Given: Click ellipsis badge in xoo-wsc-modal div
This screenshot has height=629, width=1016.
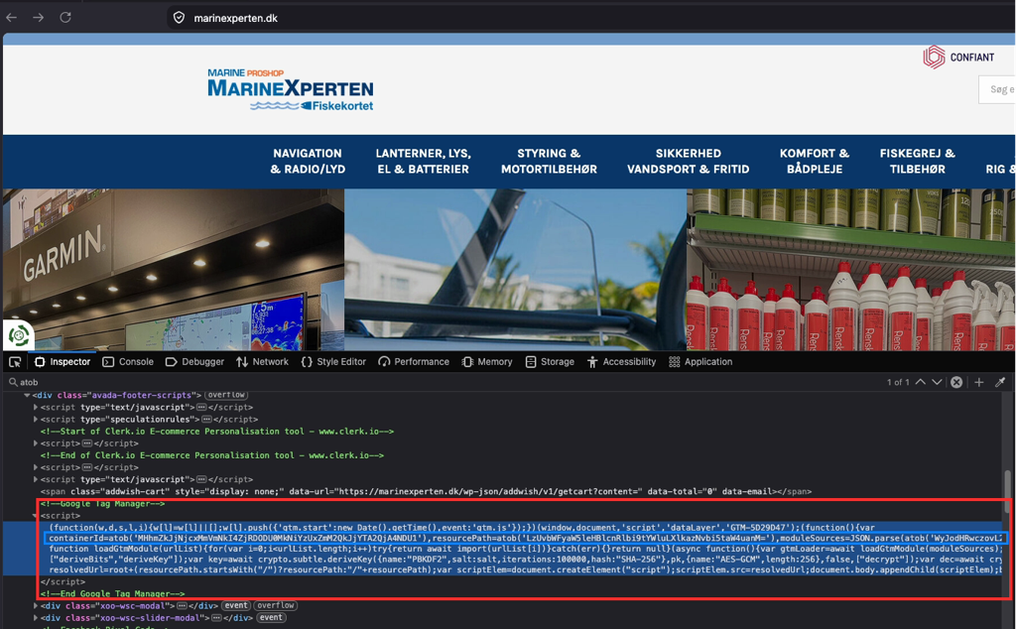Looking at the screenshot, I should point(183,605).
